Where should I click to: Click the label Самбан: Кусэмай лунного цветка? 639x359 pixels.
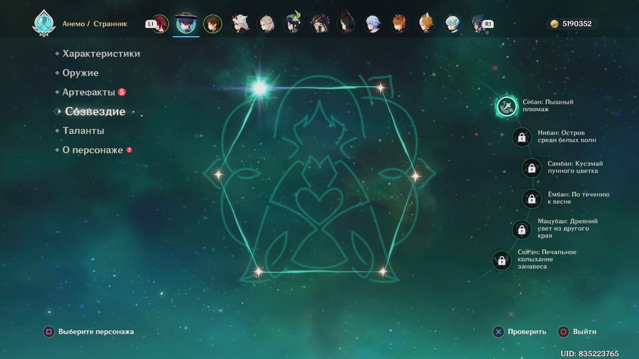[x=575, y=168]
